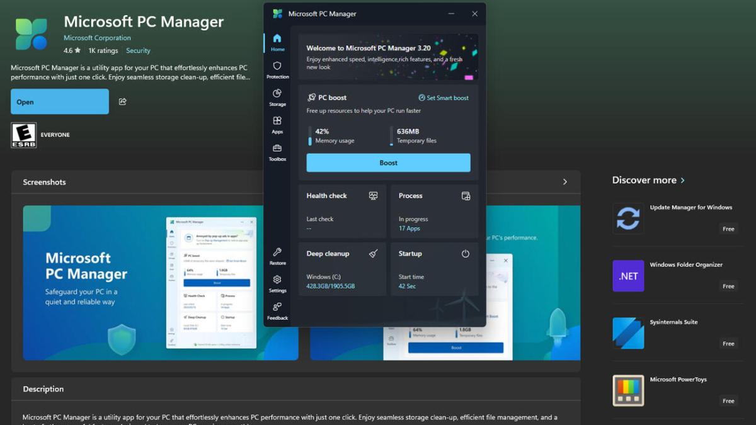This screenshot has width=756, height=425.
Task: Open the Microsoft Corporation publisher link
Action: [x=97, y=38]
